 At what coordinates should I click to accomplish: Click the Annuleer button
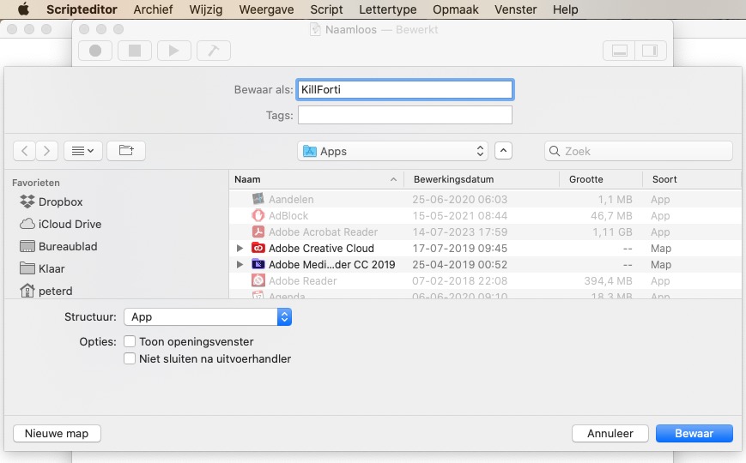pyautogui.click(x=610, y=434)
